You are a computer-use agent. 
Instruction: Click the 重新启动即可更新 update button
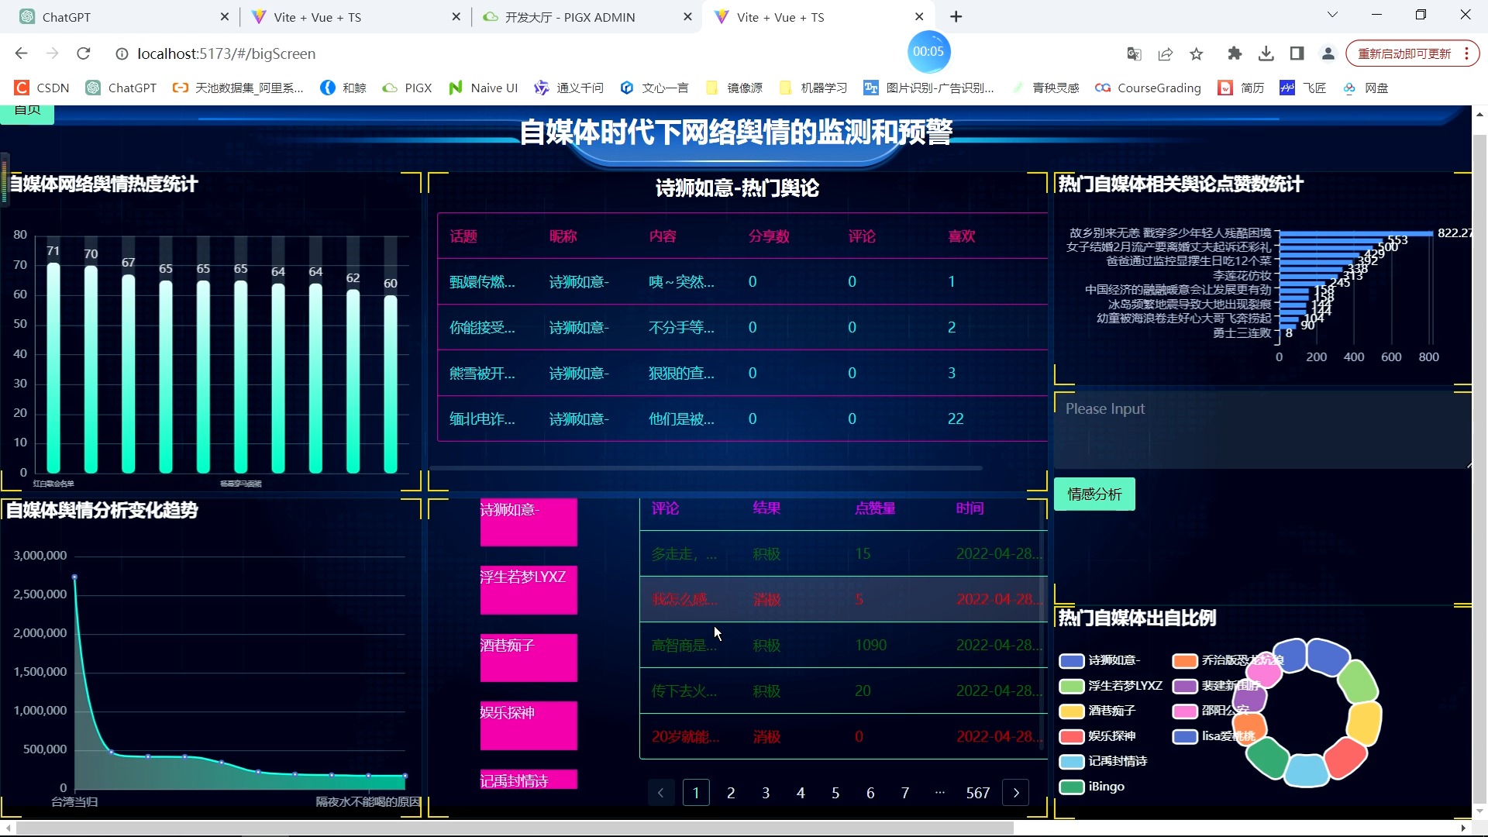pyautogui.click(x=1412, y=53)
